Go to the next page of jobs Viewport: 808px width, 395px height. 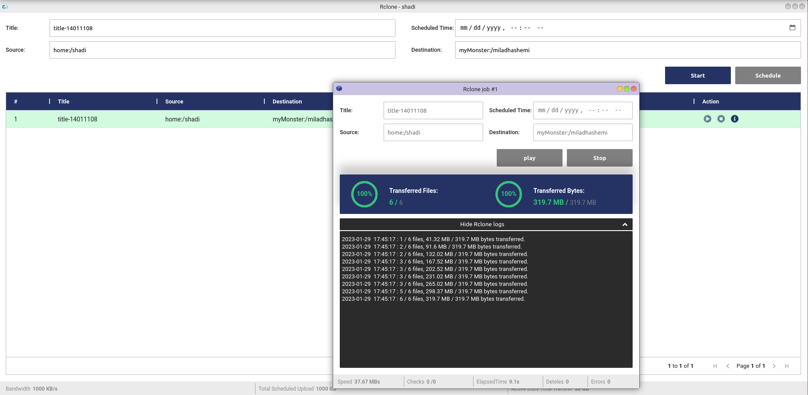pos(774,366)
